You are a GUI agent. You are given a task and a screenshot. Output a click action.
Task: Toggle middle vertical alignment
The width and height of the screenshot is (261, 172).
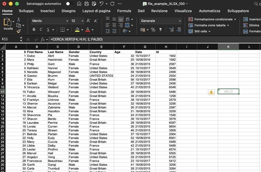pos(114,19)
